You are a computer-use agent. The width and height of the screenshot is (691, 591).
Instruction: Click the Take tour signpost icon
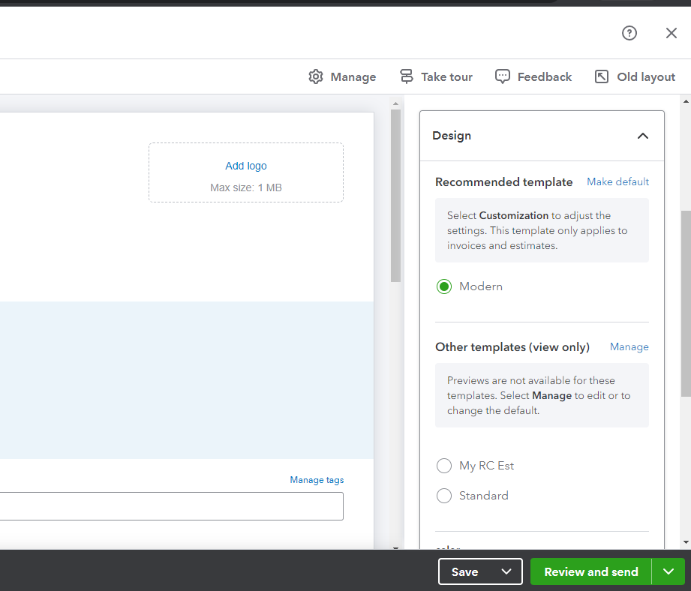pyautogui.click(x=407, y=76)
